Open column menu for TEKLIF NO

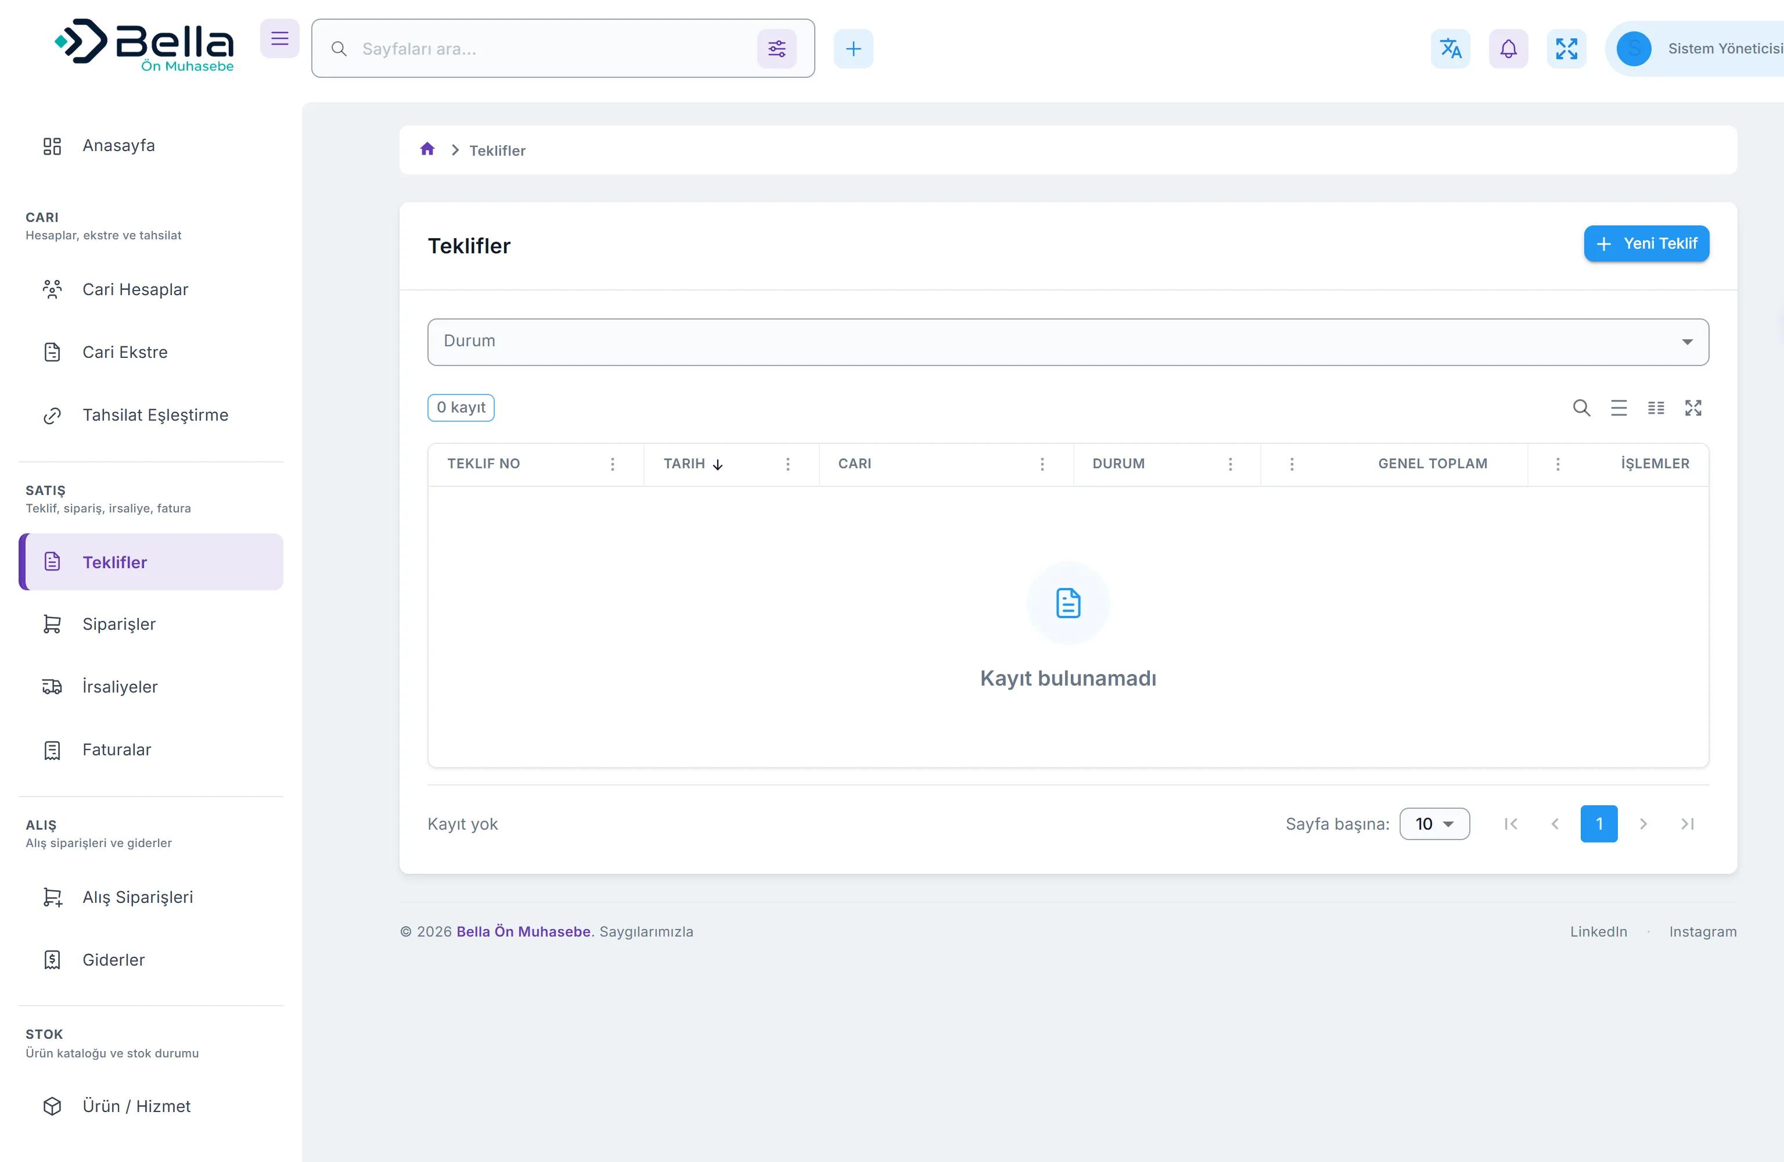(x=613, y=464)
